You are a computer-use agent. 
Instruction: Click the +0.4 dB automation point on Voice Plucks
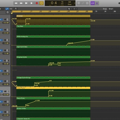tap(49, 91)
